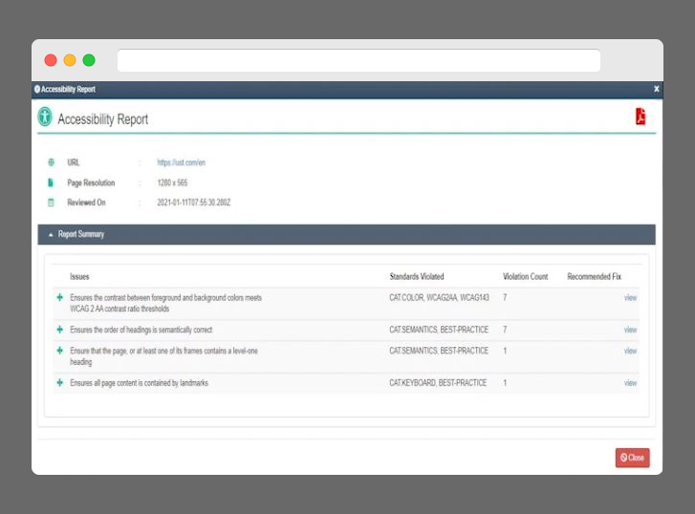The image size is (695, 514).
Task: Click the green accessibility figure icon
Action: click(x=45, y=118)
